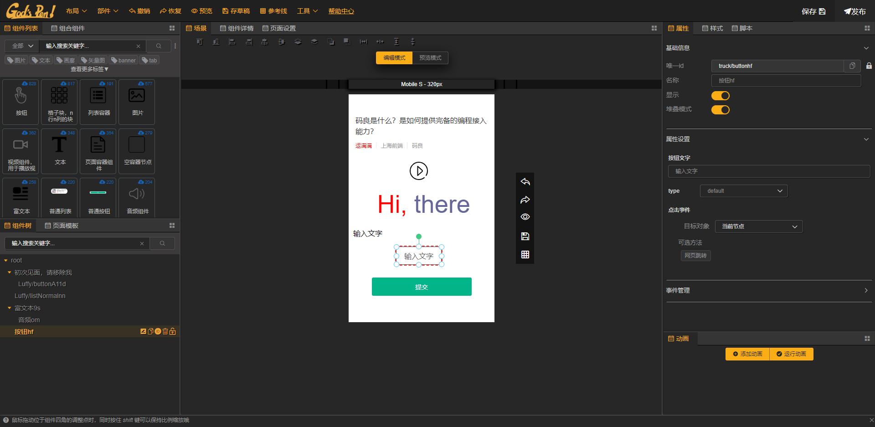Click the send to back icon
Screen dimensions: 875x427
(x=347, y=42)
